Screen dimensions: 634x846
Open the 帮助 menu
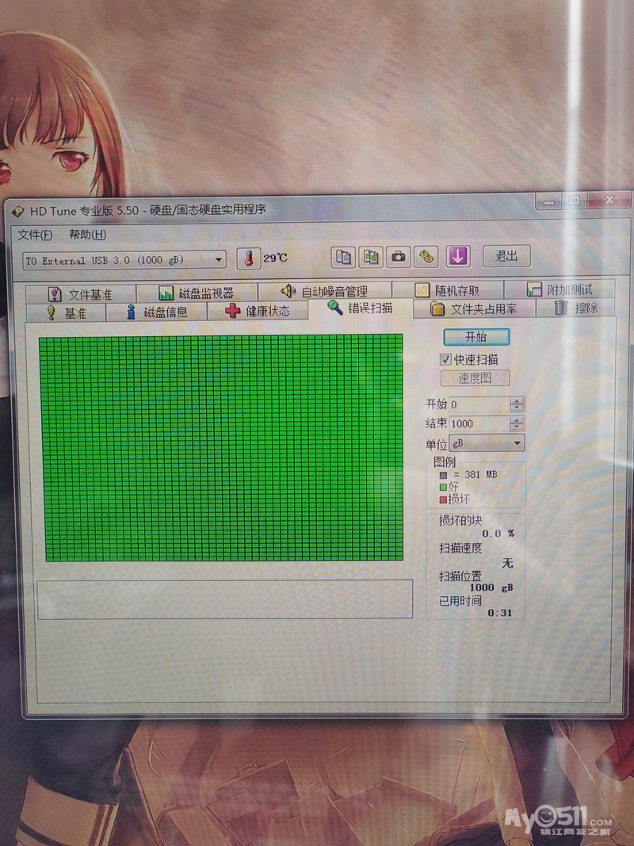[87, 235]
